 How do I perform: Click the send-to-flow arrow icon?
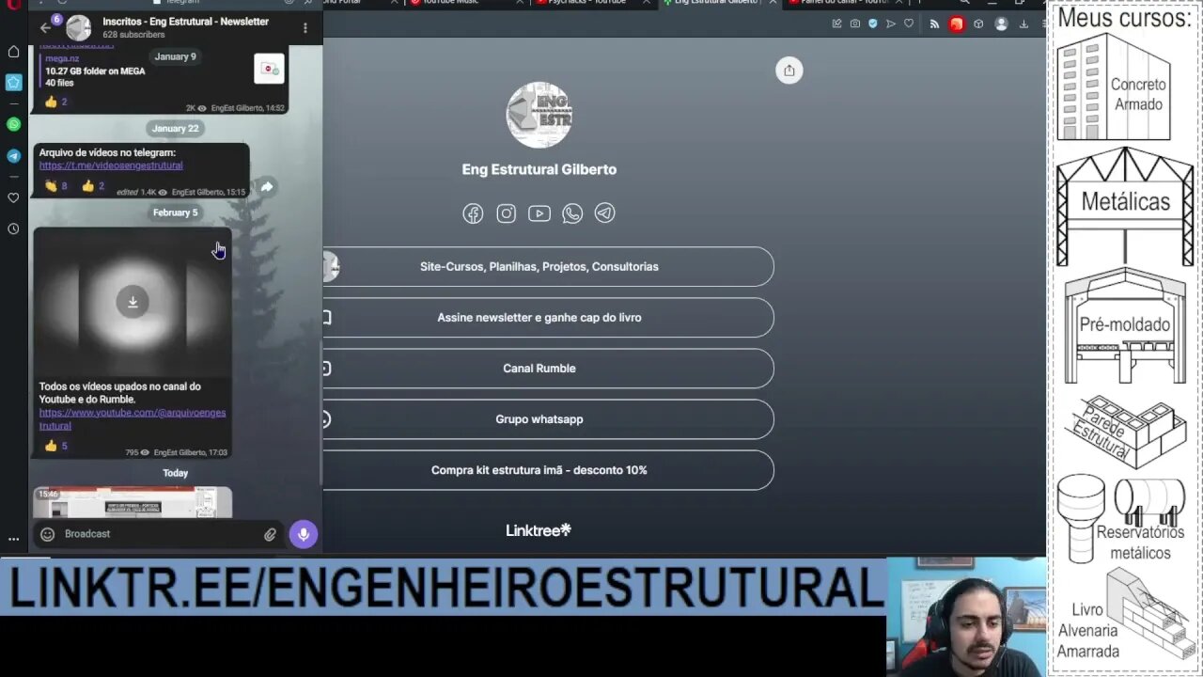(x=891, y=24)
